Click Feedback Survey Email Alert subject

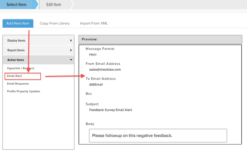tap(110, 110)
